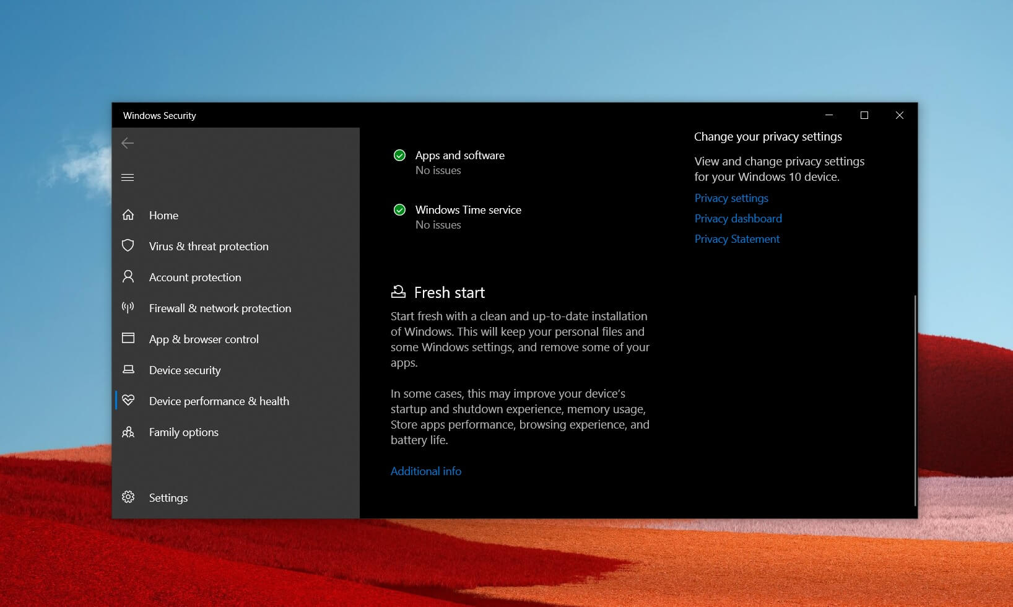Click the Virus & threat protection shield icon
The width and height of the screenshot is (1013, 607).
pos(128,246)
